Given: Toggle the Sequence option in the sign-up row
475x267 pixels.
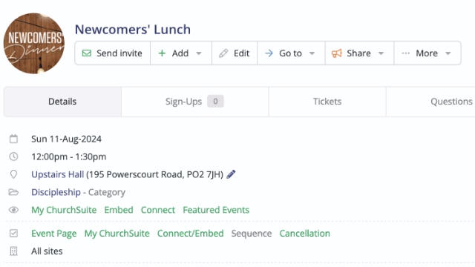Looking at the screenshot, I should click(x=252, y=234).
